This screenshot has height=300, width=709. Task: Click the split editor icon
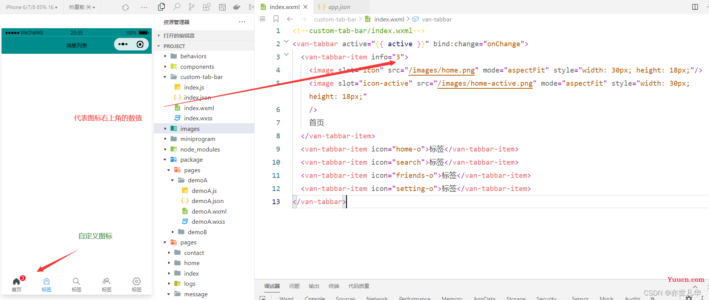pyautogui.click(x=695, y=7)
